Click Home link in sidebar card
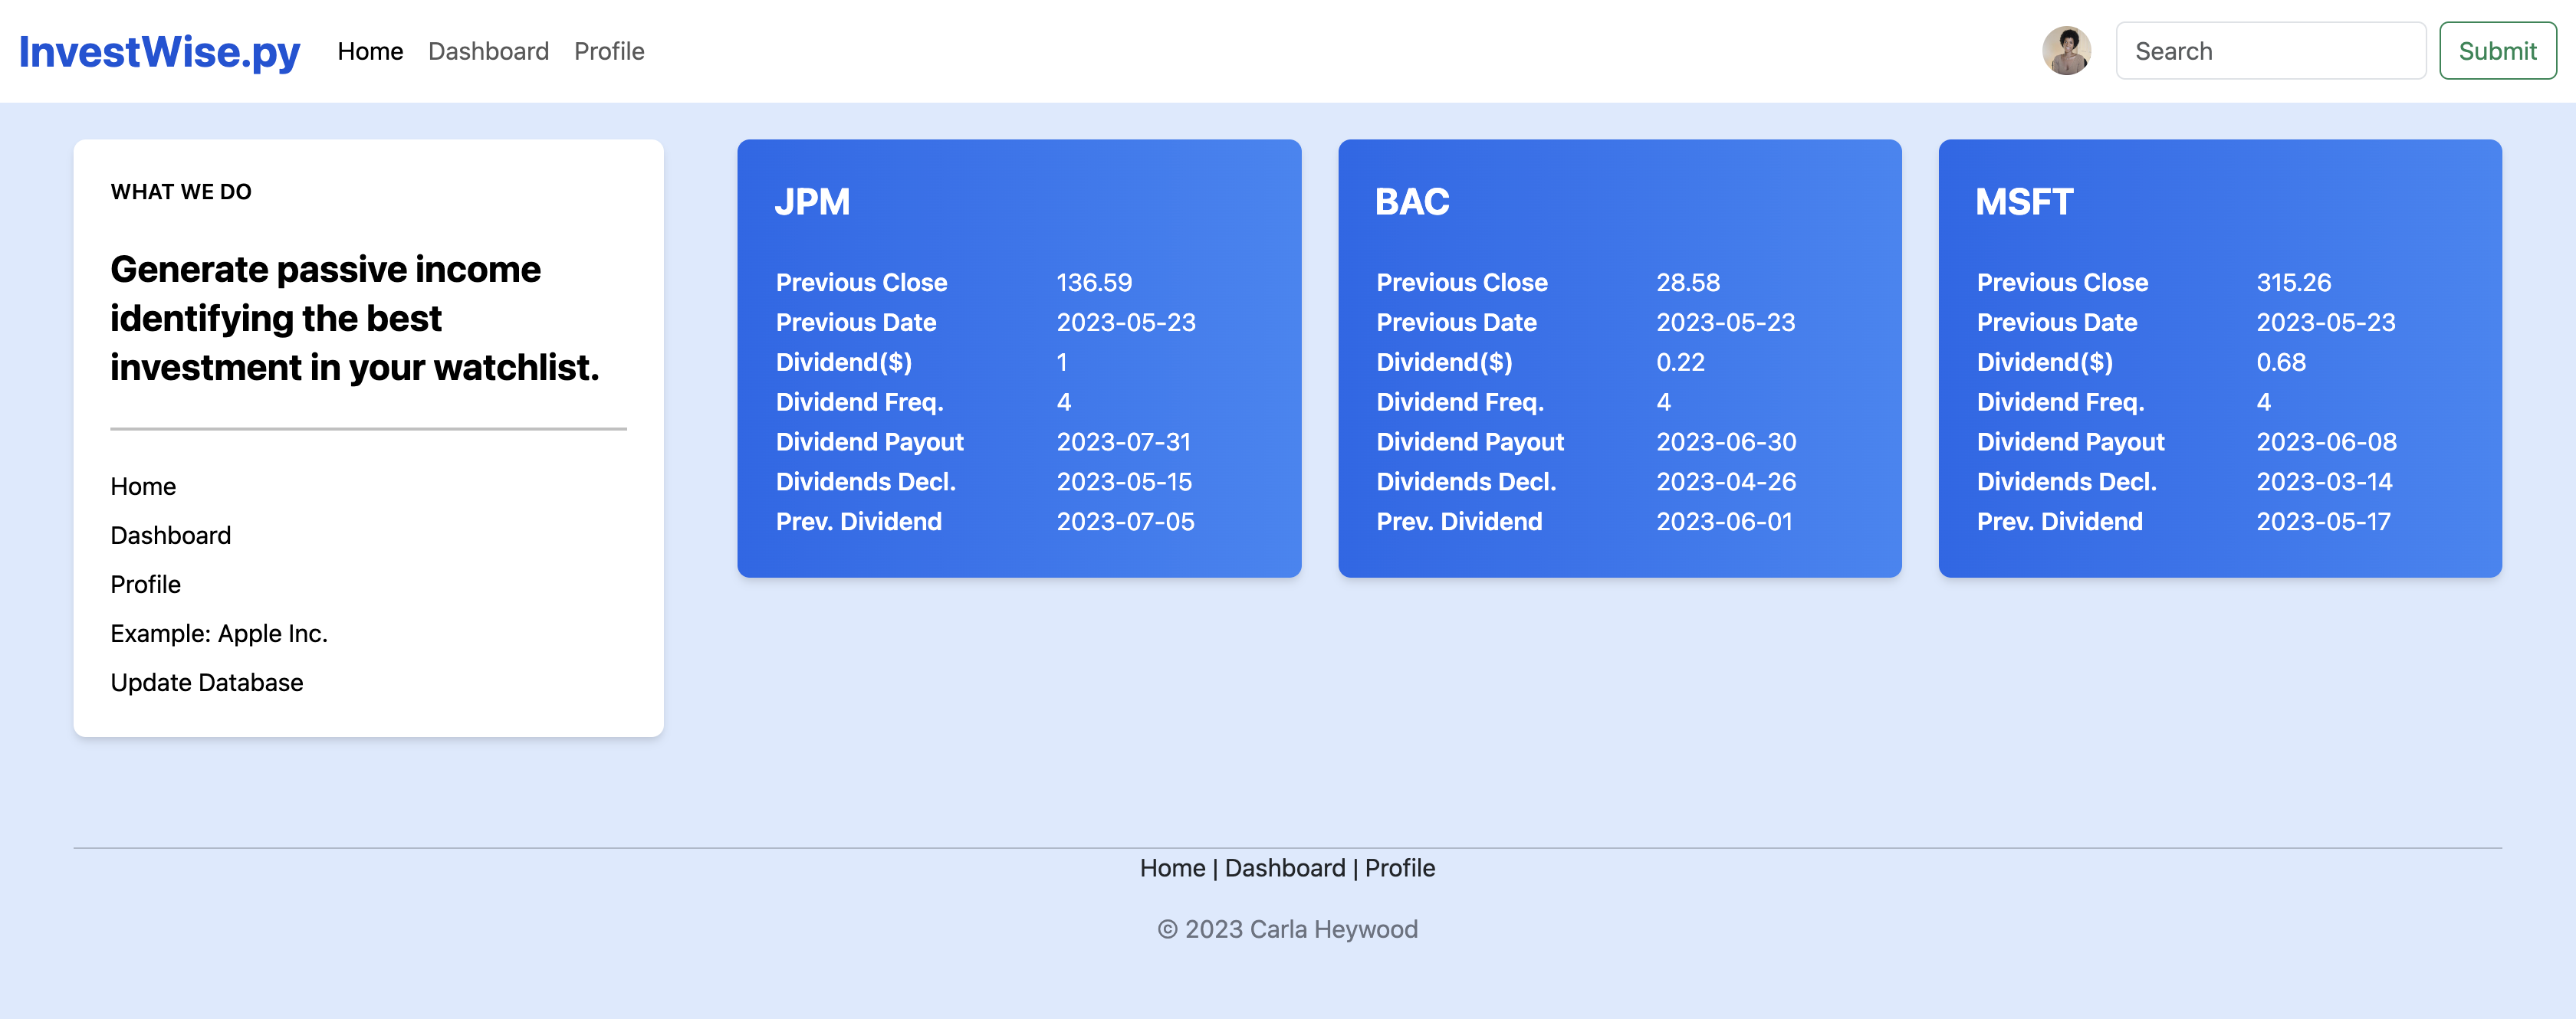Viewport: 2576px width, 1019px height. 143,487
